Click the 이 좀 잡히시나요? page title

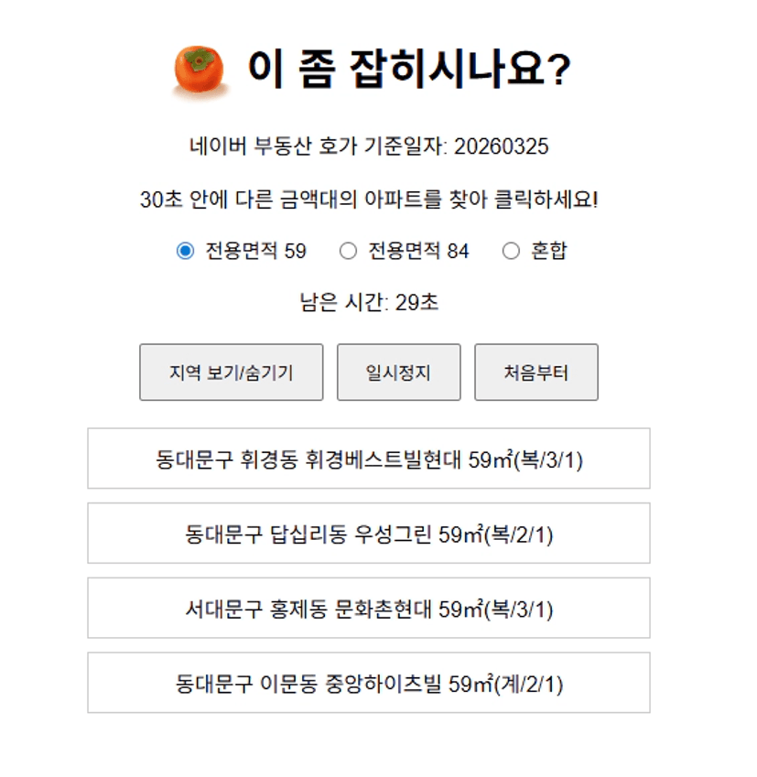click(x=409, y=70)
